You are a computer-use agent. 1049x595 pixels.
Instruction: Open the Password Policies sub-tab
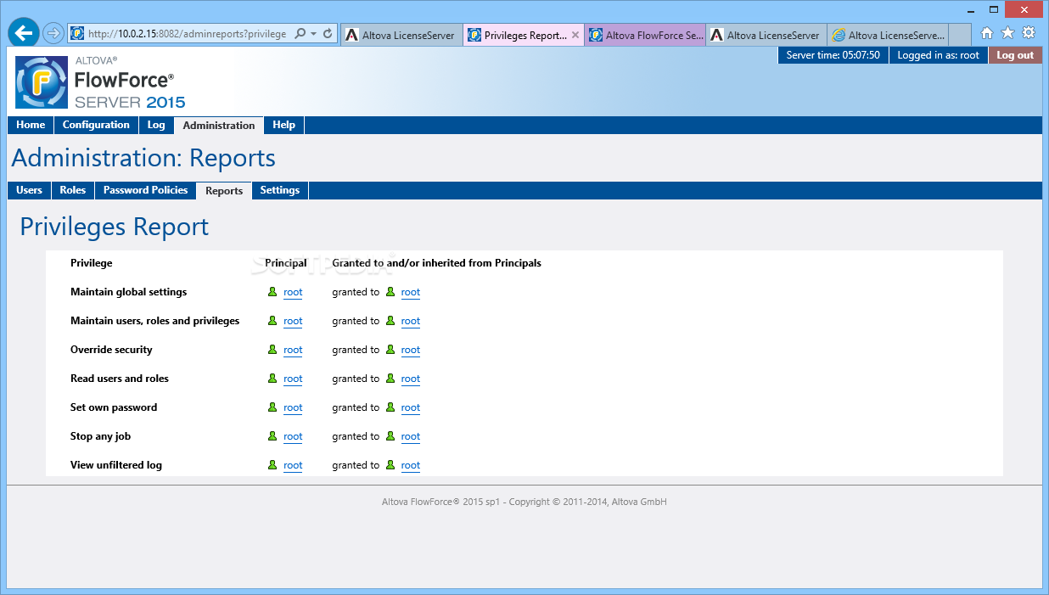(145, 190)
